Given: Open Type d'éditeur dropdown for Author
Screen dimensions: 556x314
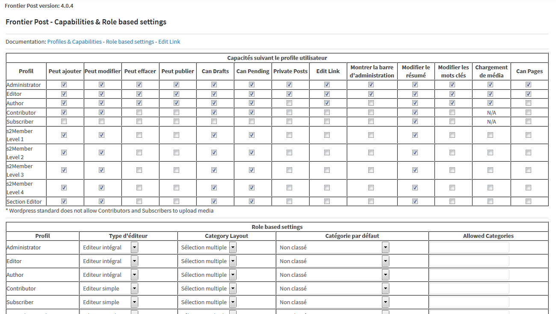Looking at the screenshot, I should coord(109,275).
